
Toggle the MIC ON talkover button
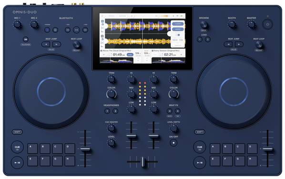coord(26,39)
